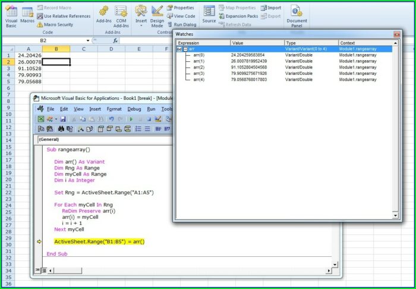Viewport: 416px width, 289px height.
Task: Click the Context column header
Action: coord(365,43)
